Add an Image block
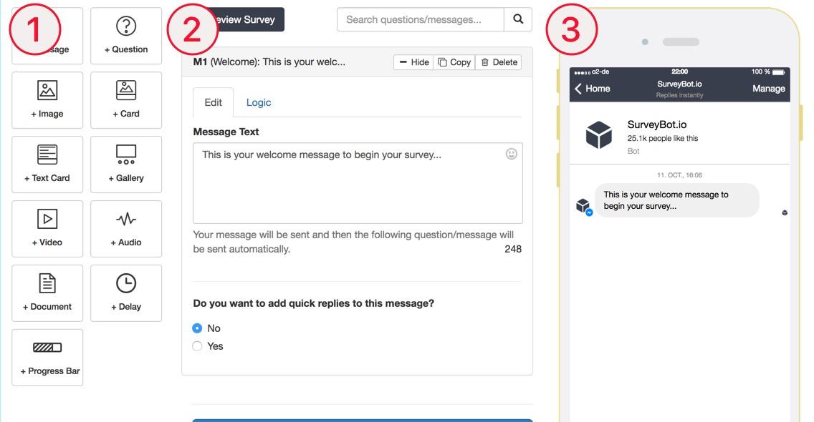 coord(47,100)
